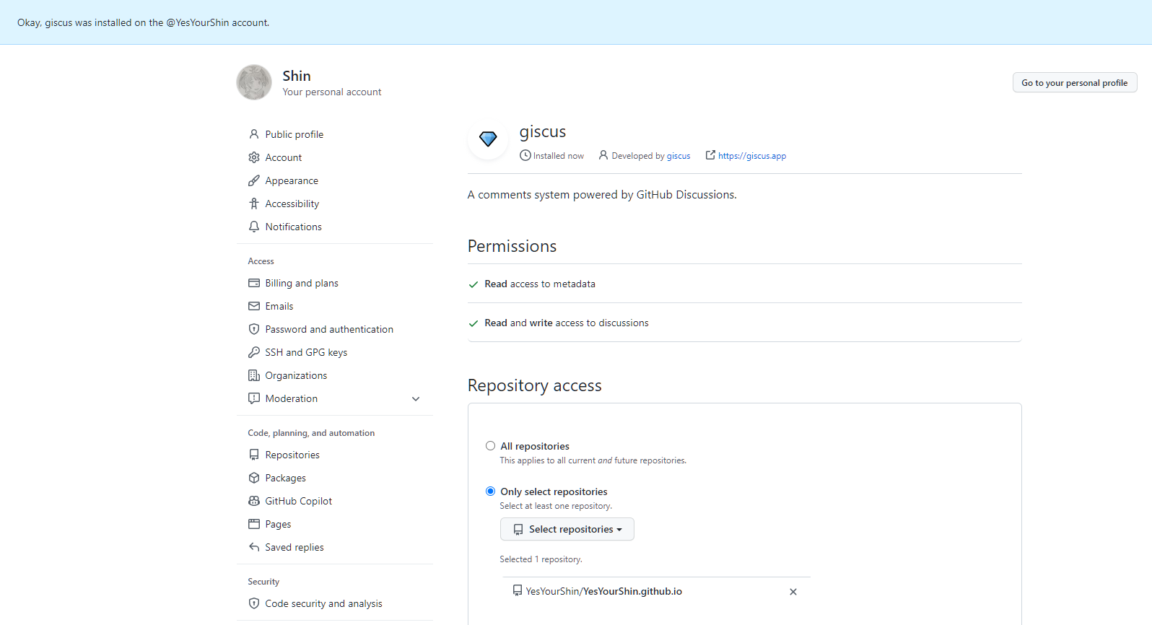Click the clock icon beside Installed now
Image resolution: width=1152 pixels, height=625 pixels.
click(525, 155)
